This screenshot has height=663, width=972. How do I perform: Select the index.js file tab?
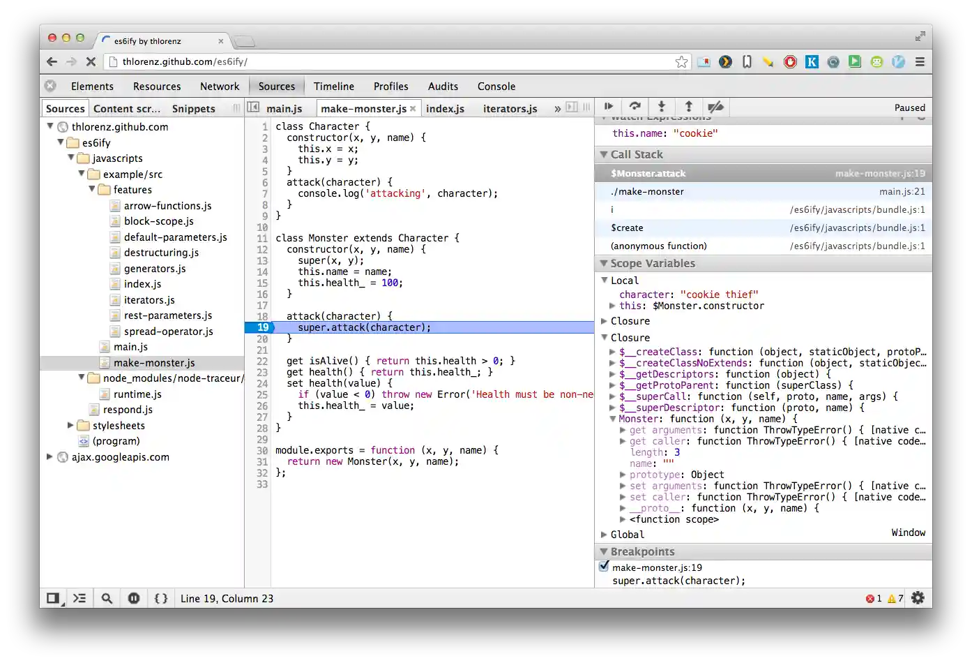coord(445,108)
